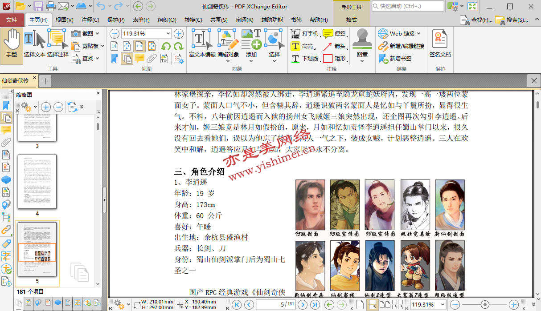Click the Sign Document (签名文档) icon
The width and height of the screenshot is (541, 311).
440,44
